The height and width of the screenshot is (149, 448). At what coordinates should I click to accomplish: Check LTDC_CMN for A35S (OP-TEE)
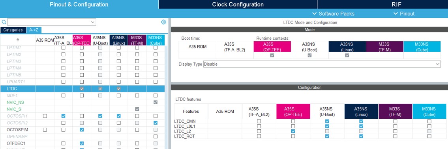[293, 121]
